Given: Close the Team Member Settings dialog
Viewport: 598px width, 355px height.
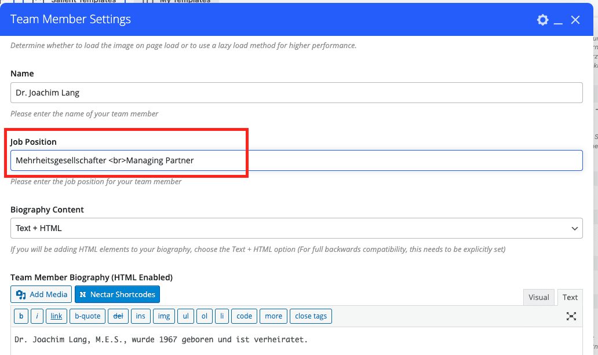Looking at the screenshot, I should (x=575, y=20).
